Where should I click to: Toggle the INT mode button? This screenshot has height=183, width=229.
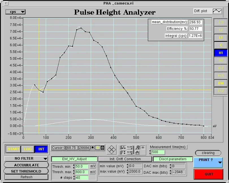tap(41, 149)
